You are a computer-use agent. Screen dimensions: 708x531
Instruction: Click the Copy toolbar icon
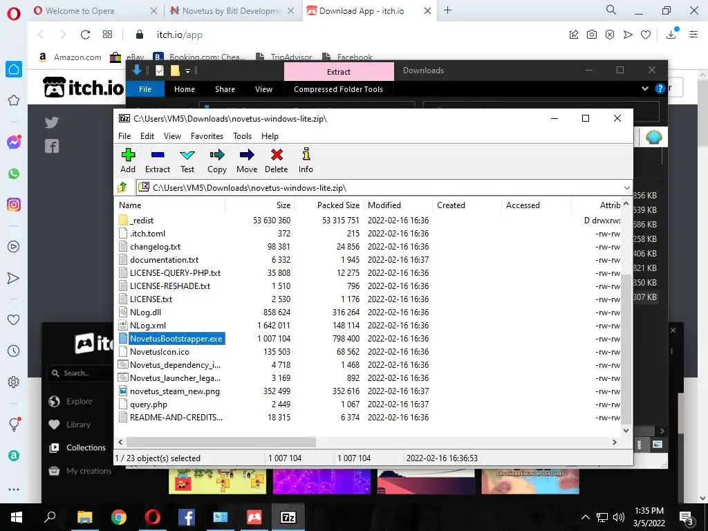(217, 160)
